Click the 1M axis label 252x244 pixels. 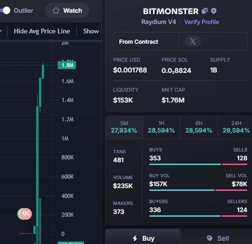(x=65, y=139)
